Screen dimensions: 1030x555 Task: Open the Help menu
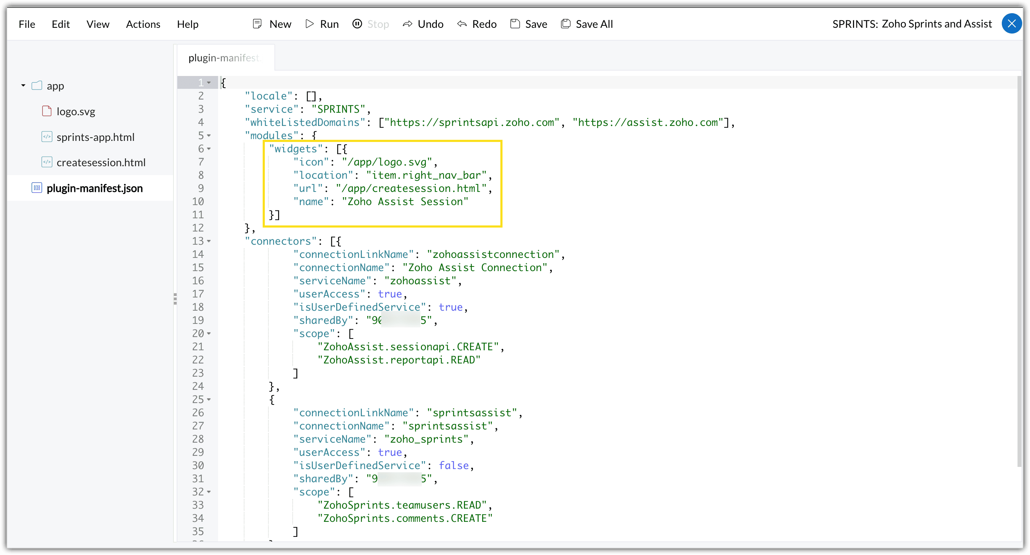[187, 24]
